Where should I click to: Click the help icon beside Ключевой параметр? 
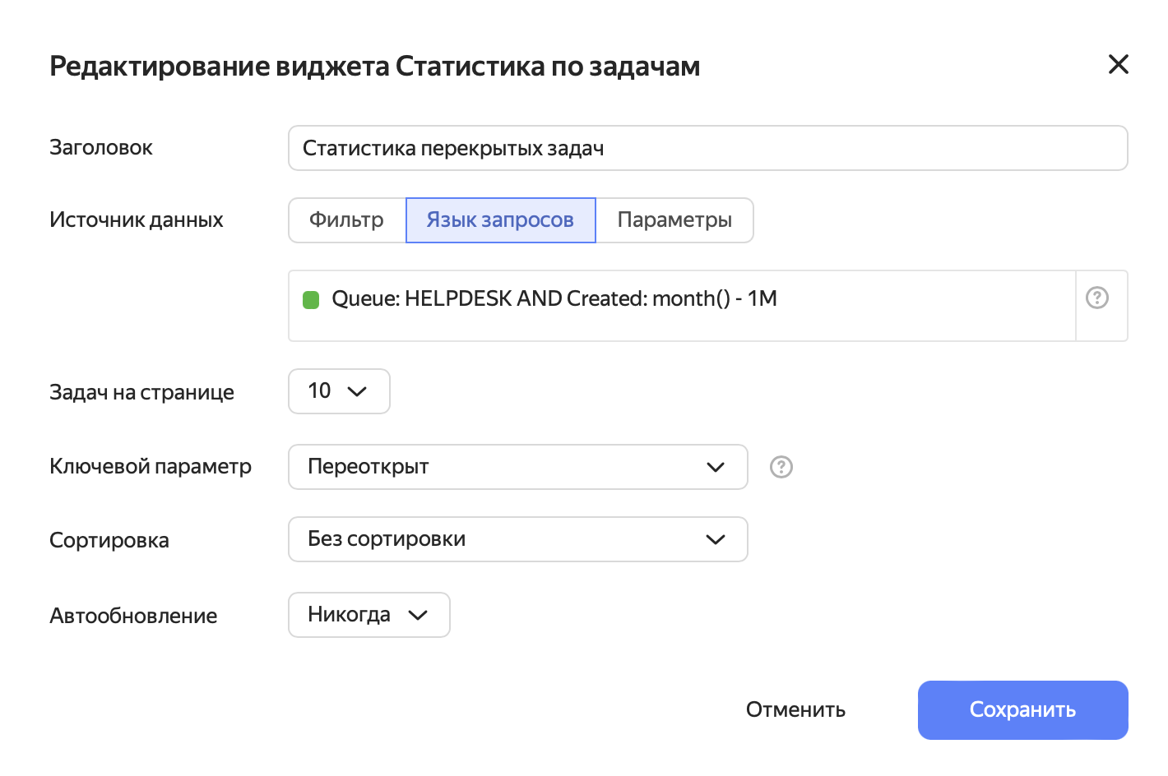781,467
